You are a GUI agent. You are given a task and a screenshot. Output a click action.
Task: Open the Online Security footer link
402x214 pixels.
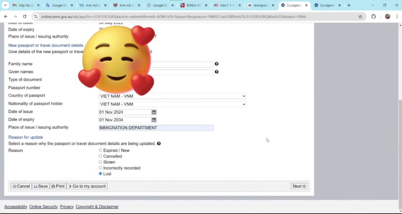click(43, 207)
